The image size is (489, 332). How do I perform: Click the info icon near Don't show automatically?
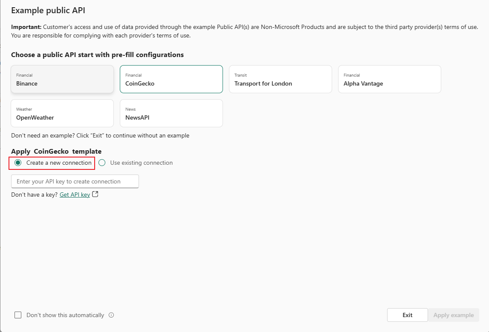click(x=111, y=315)
